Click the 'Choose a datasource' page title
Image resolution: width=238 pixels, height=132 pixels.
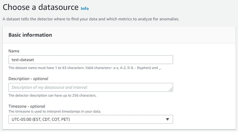coord(40,8)
